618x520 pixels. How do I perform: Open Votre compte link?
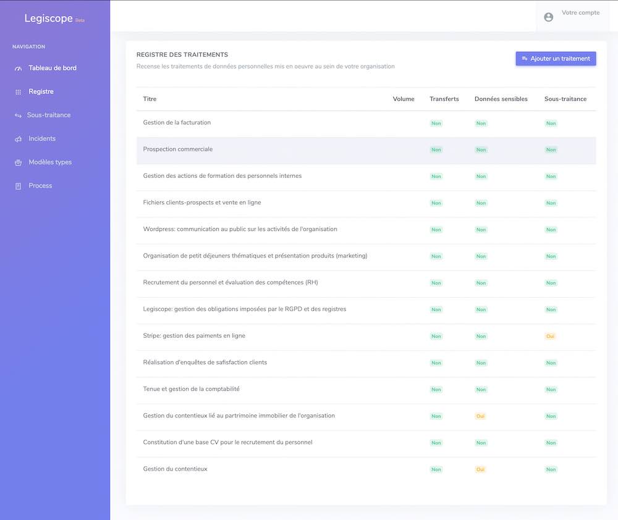(580, 12)
